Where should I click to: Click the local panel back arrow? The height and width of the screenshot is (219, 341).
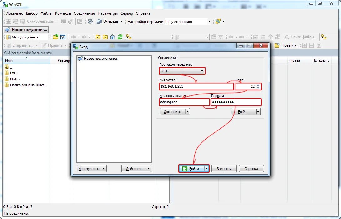73,37
